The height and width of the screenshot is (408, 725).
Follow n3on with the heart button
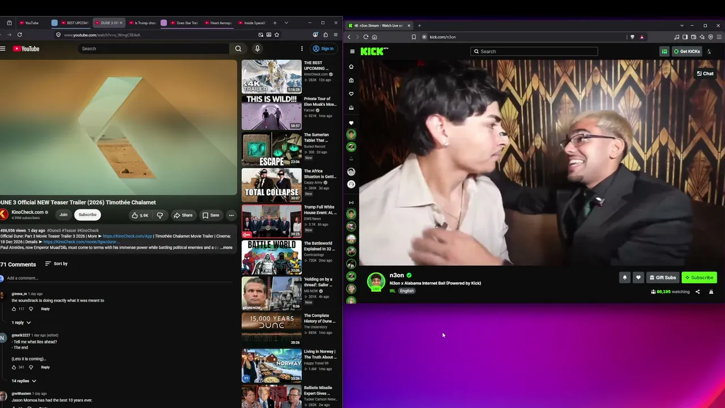[x=638, y=278]
